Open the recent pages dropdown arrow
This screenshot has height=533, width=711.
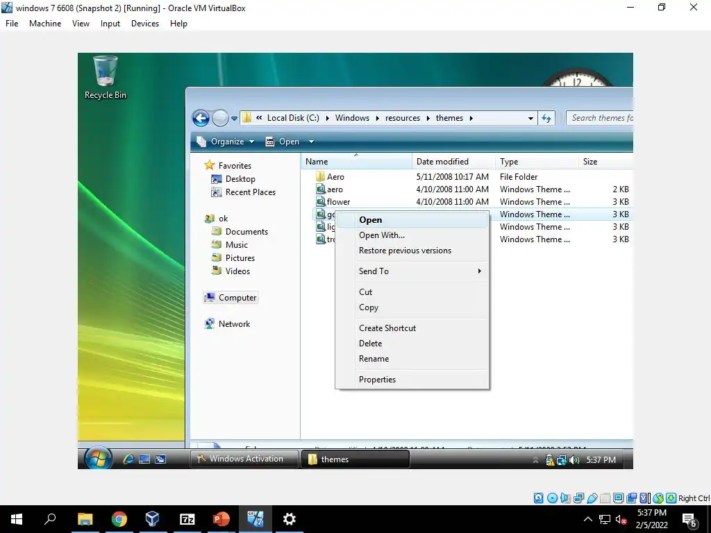(234, 118)
